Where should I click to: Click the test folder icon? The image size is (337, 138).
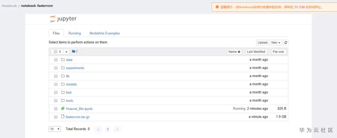(x=63, y=92)
